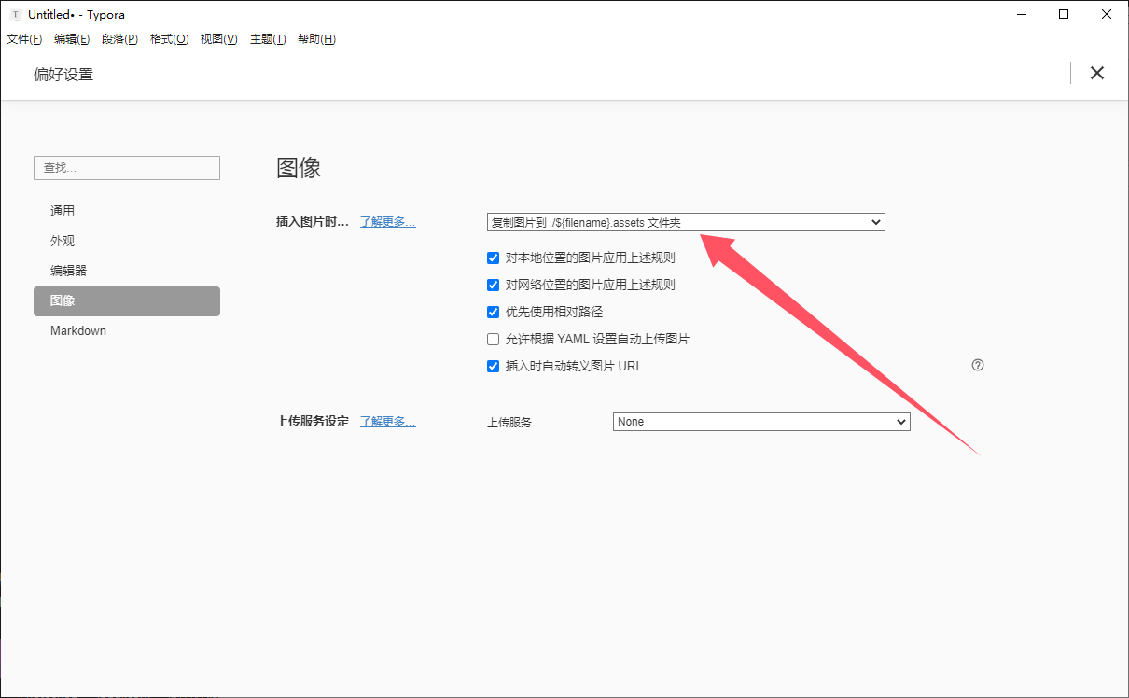Screen dimensions: 1129x698
Task: Click the 图像 section heading
Action: pyautogui.click(x=299, y=168)
